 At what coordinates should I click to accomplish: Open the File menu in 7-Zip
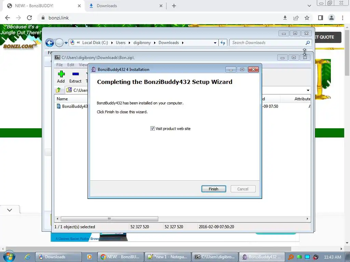tap(59, 64)
